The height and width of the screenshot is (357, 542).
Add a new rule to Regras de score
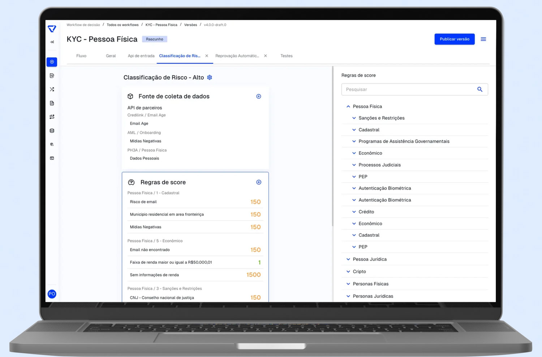[x=259, y=182]
